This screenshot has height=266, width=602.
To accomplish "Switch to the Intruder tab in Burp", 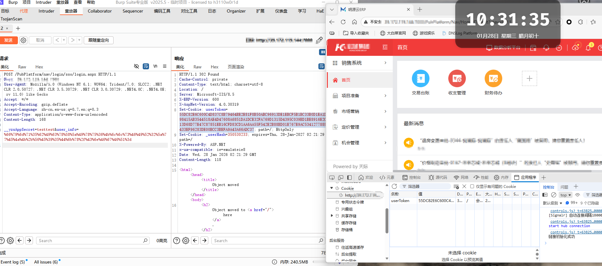I will coord(46,11).
